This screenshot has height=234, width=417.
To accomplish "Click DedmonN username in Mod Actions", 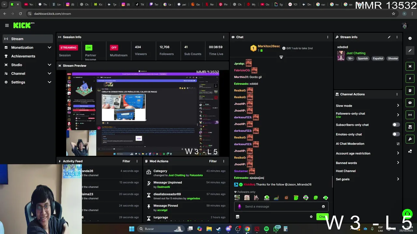I will tap(164, 187).
